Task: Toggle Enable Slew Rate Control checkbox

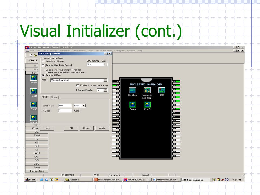Action: (x=43, y=65)
